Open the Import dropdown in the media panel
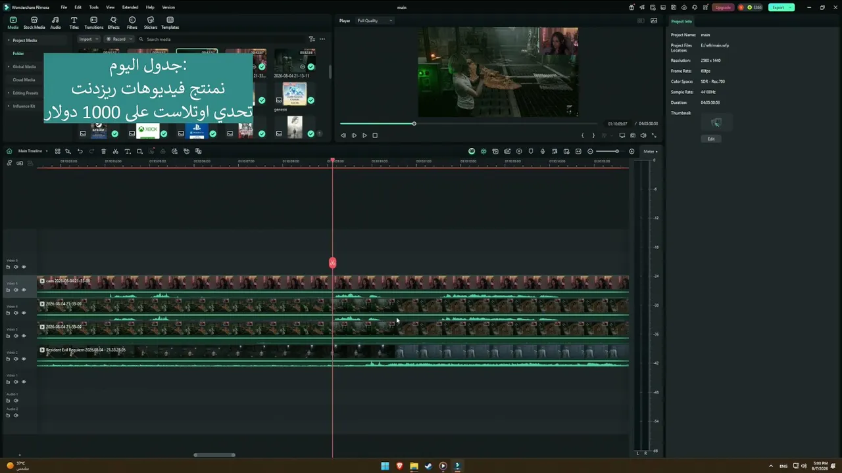This screenshot has width=842, height=473. [87, 39]
